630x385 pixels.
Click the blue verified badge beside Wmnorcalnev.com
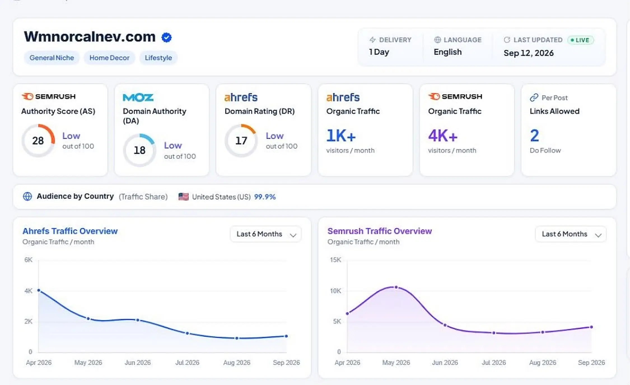point(167,37)
